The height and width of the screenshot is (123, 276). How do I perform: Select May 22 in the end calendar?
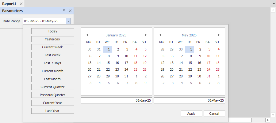pyautogui.click(x=190, y=69)
